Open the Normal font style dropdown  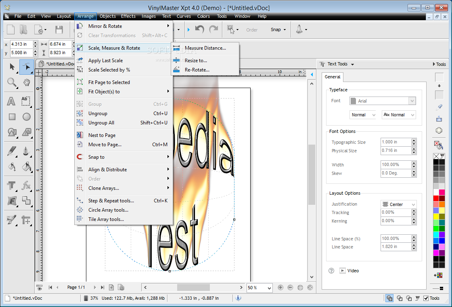pos(363,115)
